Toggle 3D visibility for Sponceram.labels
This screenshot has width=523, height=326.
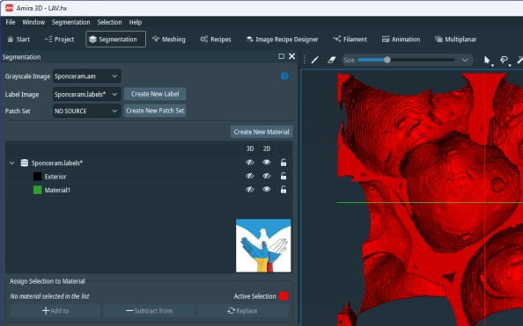pyautogui.click(x=250, y=163)
